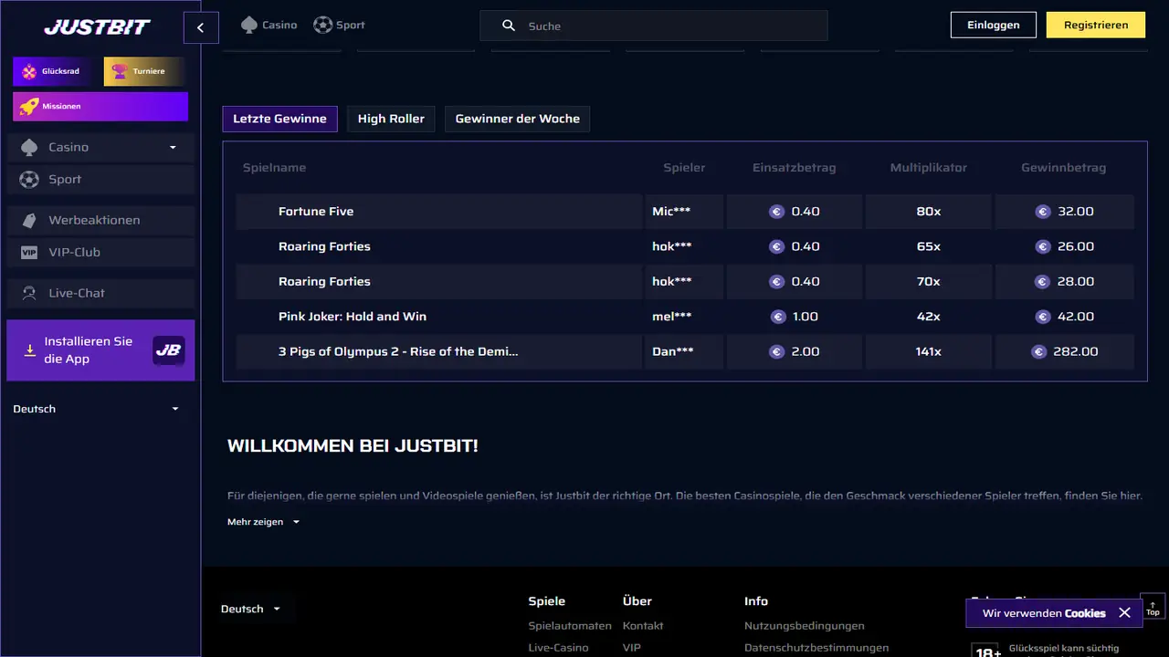Click the scroll to Top button
Screen dimensions: 1169x657
point(1153,607)
